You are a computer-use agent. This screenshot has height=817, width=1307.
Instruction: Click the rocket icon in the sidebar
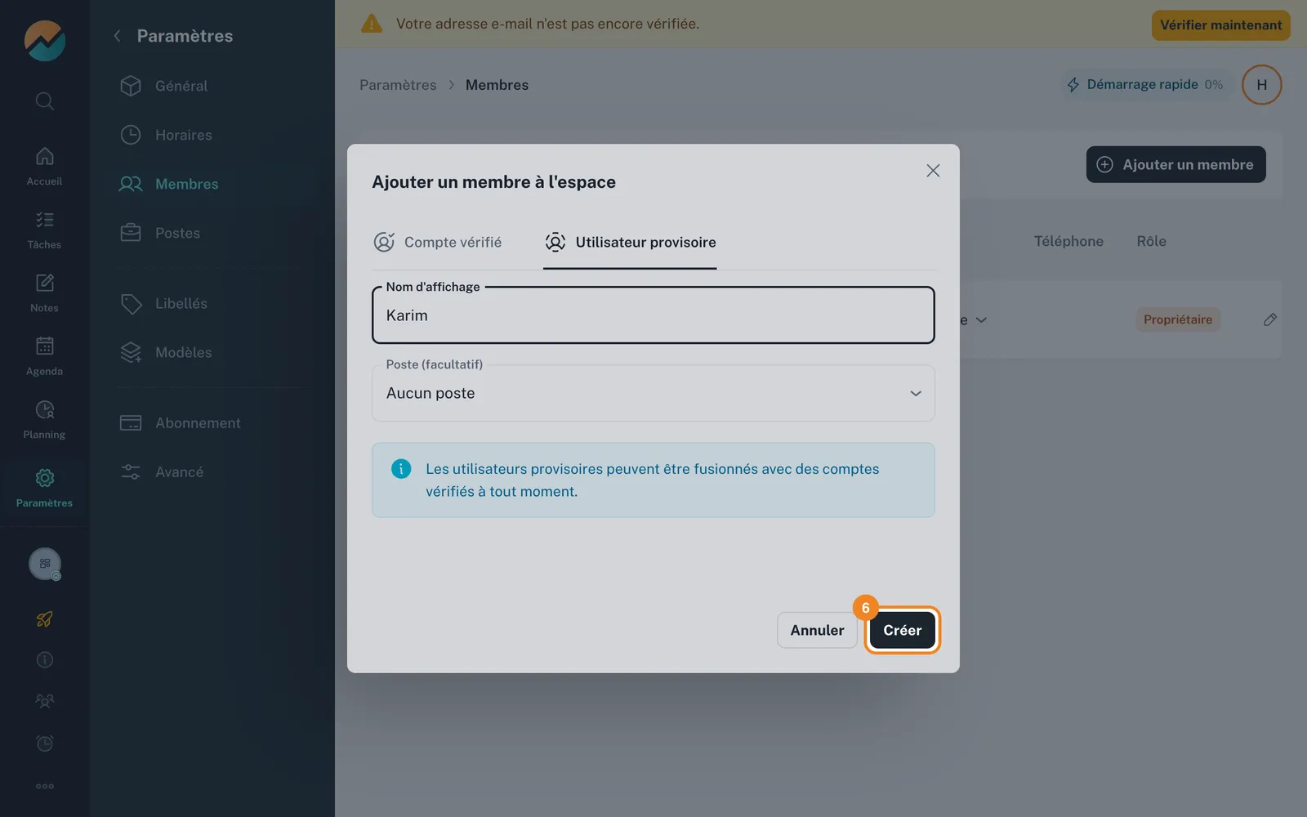pyautogui.click(x=45, y=619)
